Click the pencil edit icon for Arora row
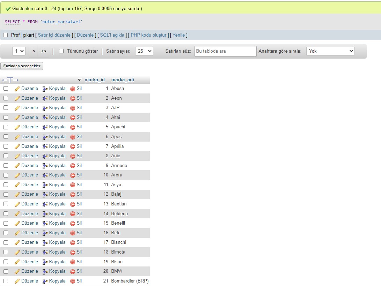This screenshot has height=286, width=381. click(x=17, y=175)
